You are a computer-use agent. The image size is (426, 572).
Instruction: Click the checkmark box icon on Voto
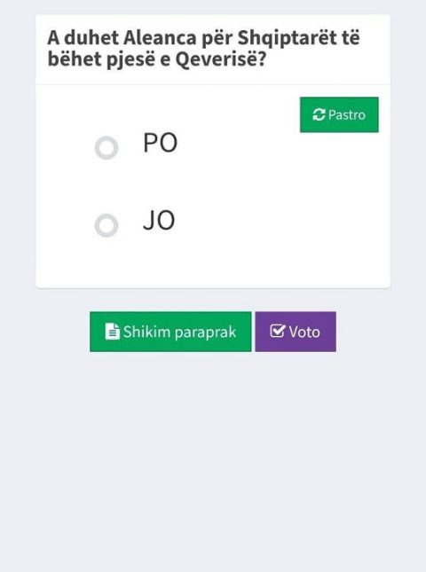click(278, 332)
